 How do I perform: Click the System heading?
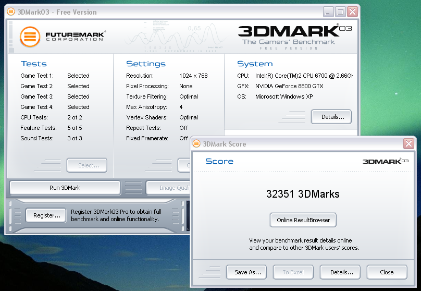[x=255, y=64]
